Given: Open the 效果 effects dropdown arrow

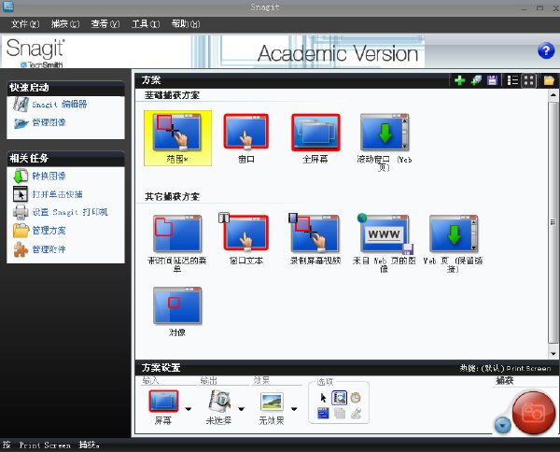Looking at the screenshot, I should 294,409.
